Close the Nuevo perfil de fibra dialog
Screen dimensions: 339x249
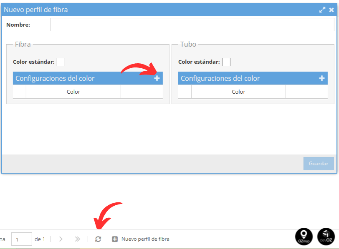[331, 10]
